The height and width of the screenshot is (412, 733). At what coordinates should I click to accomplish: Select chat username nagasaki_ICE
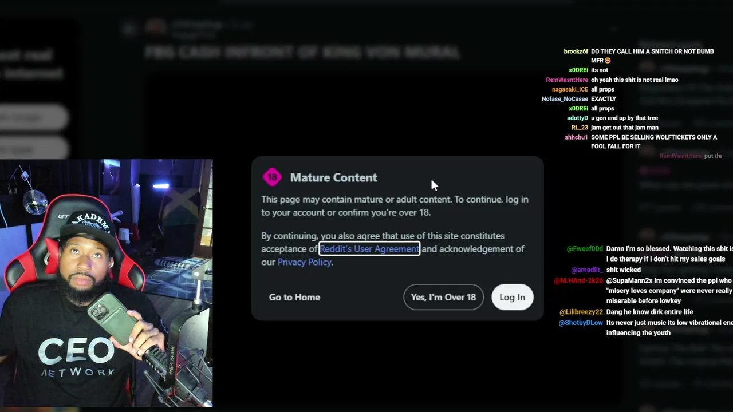click(x=570, y=89)
